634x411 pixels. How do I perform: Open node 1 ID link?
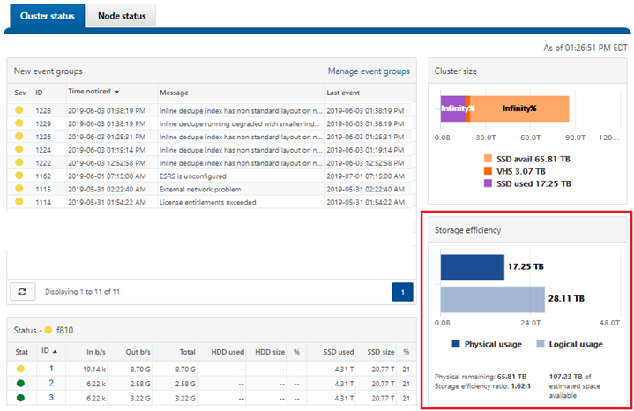(51, 368)
